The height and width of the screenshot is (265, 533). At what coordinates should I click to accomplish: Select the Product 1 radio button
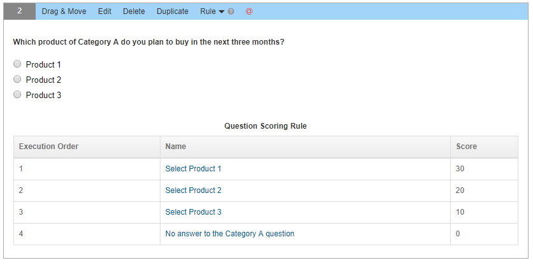coord(17,64)
